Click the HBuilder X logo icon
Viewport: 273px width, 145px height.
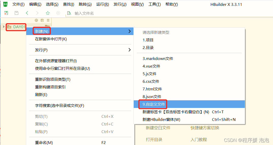[x=5, y=4]
